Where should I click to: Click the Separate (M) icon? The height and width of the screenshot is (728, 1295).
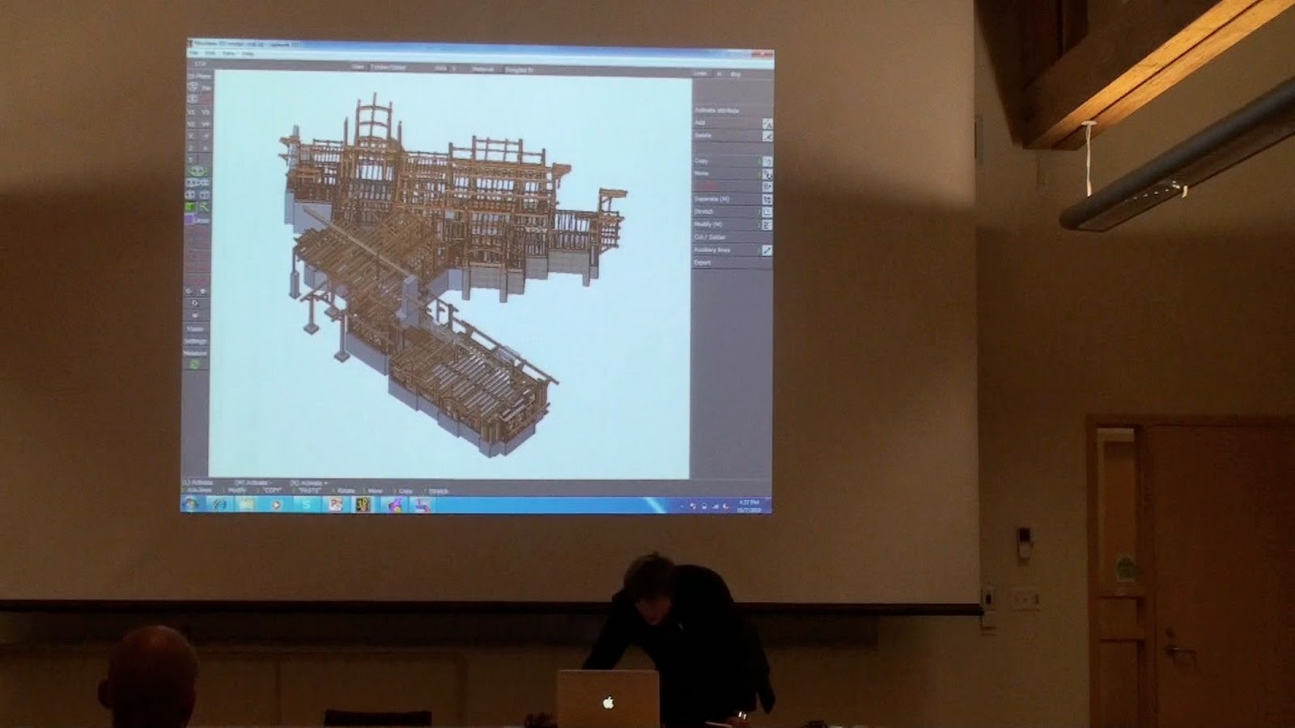766,199
